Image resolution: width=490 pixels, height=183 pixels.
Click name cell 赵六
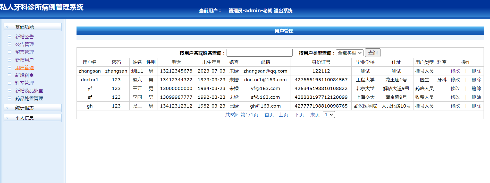137,80
